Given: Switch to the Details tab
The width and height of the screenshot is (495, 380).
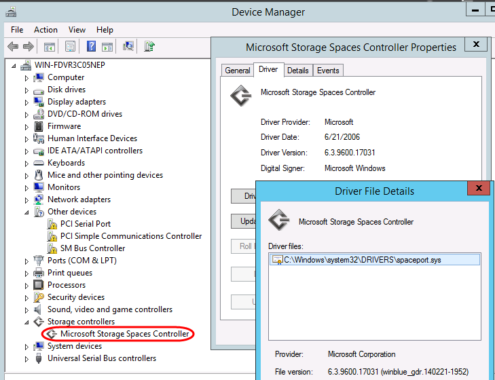Looking at the screenshot, I should 298,71.
